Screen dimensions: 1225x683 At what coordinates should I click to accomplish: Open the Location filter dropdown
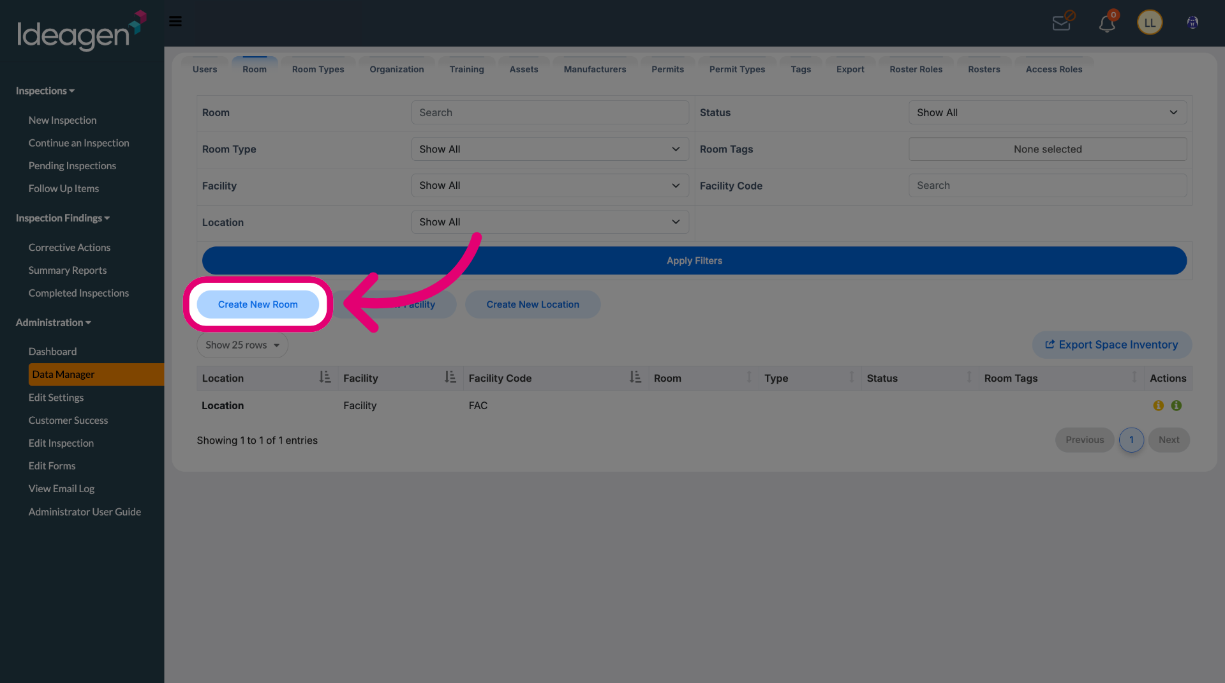coord(550,221)
